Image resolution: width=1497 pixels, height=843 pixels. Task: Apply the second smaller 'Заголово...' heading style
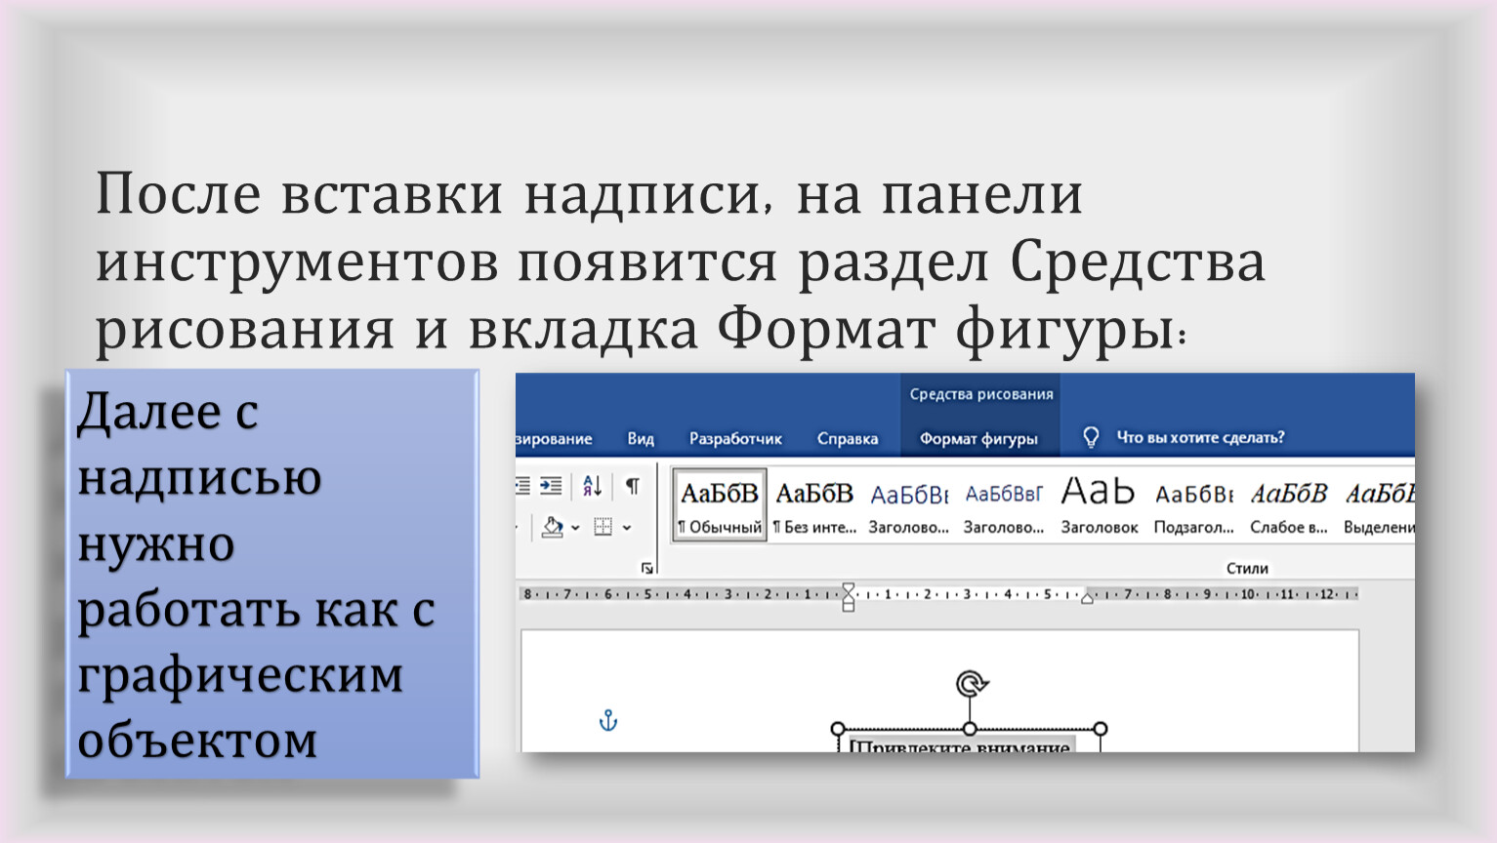click(1004, 505)
